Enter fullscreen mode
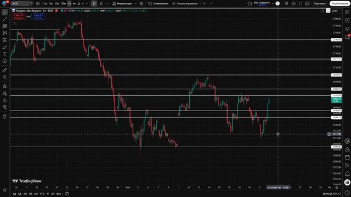The image size is (351, 197). (301, 4)
